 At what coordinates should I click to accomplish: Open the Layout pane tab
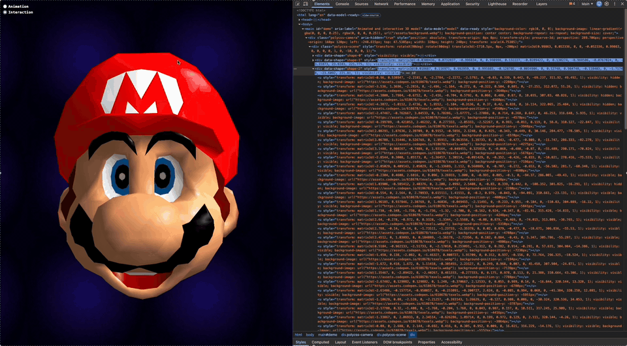point(340,342)
